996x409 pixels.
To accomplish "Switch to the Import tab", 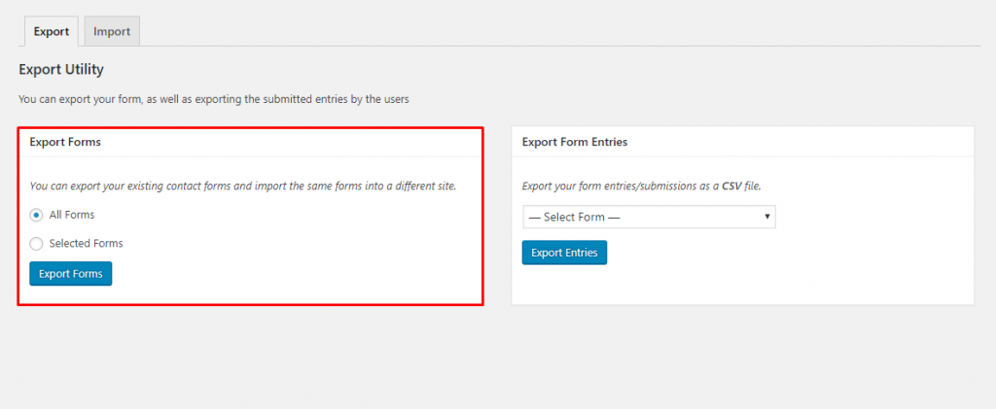I will pos(112,31).
